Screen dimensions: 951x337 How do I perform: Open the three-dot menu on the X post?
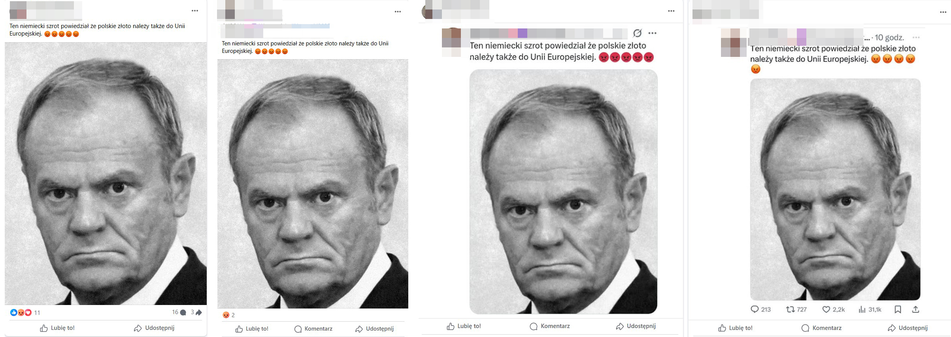(x=915, y=38)
